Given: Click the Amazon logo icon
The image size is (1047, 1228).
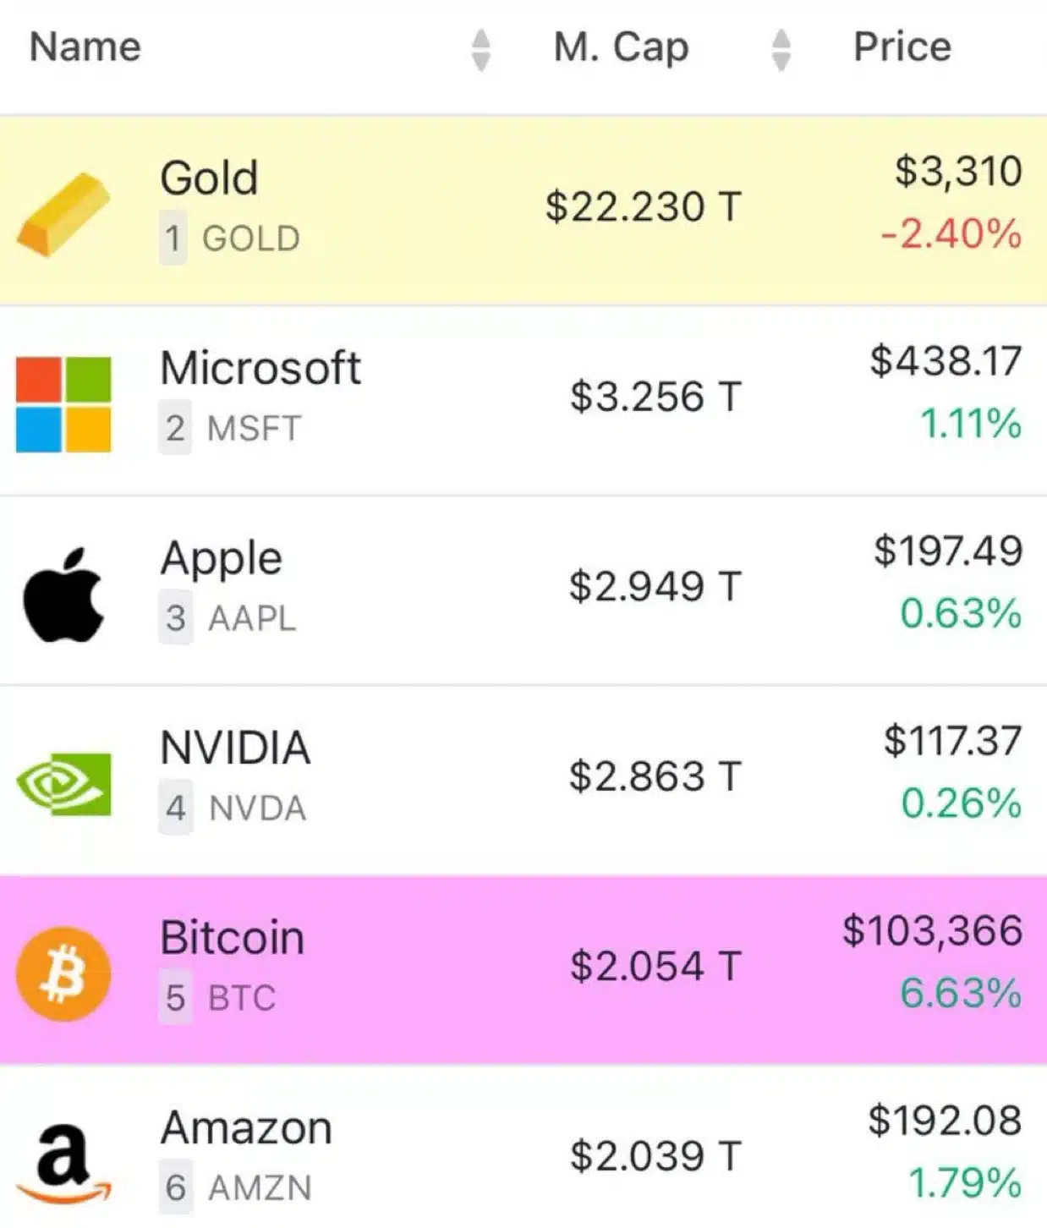Looking at the screenshot, I should pos(63,1164).
